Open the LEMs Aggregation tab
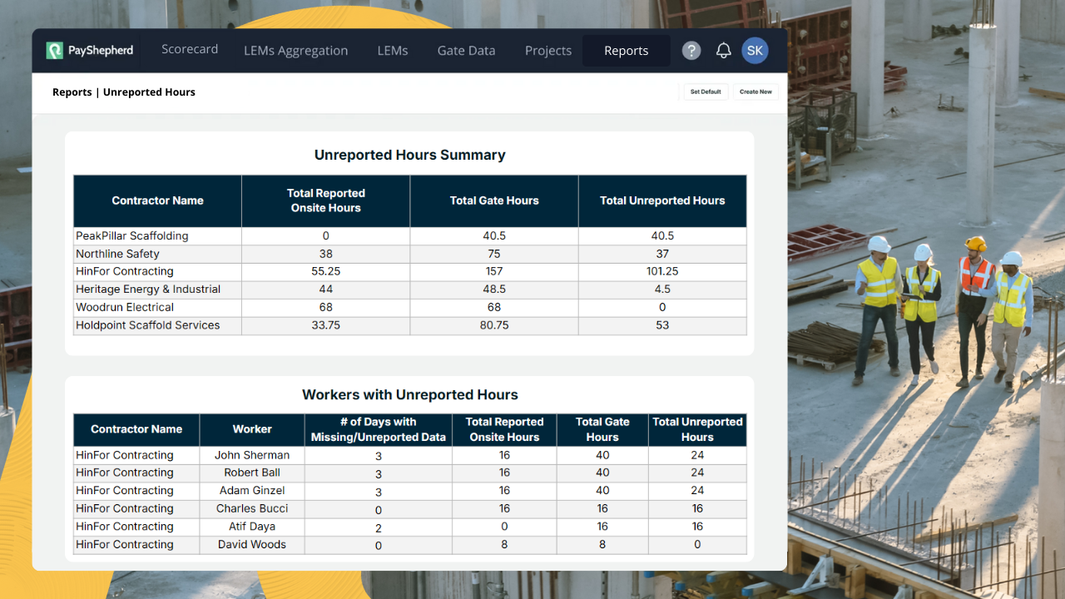 296,51
